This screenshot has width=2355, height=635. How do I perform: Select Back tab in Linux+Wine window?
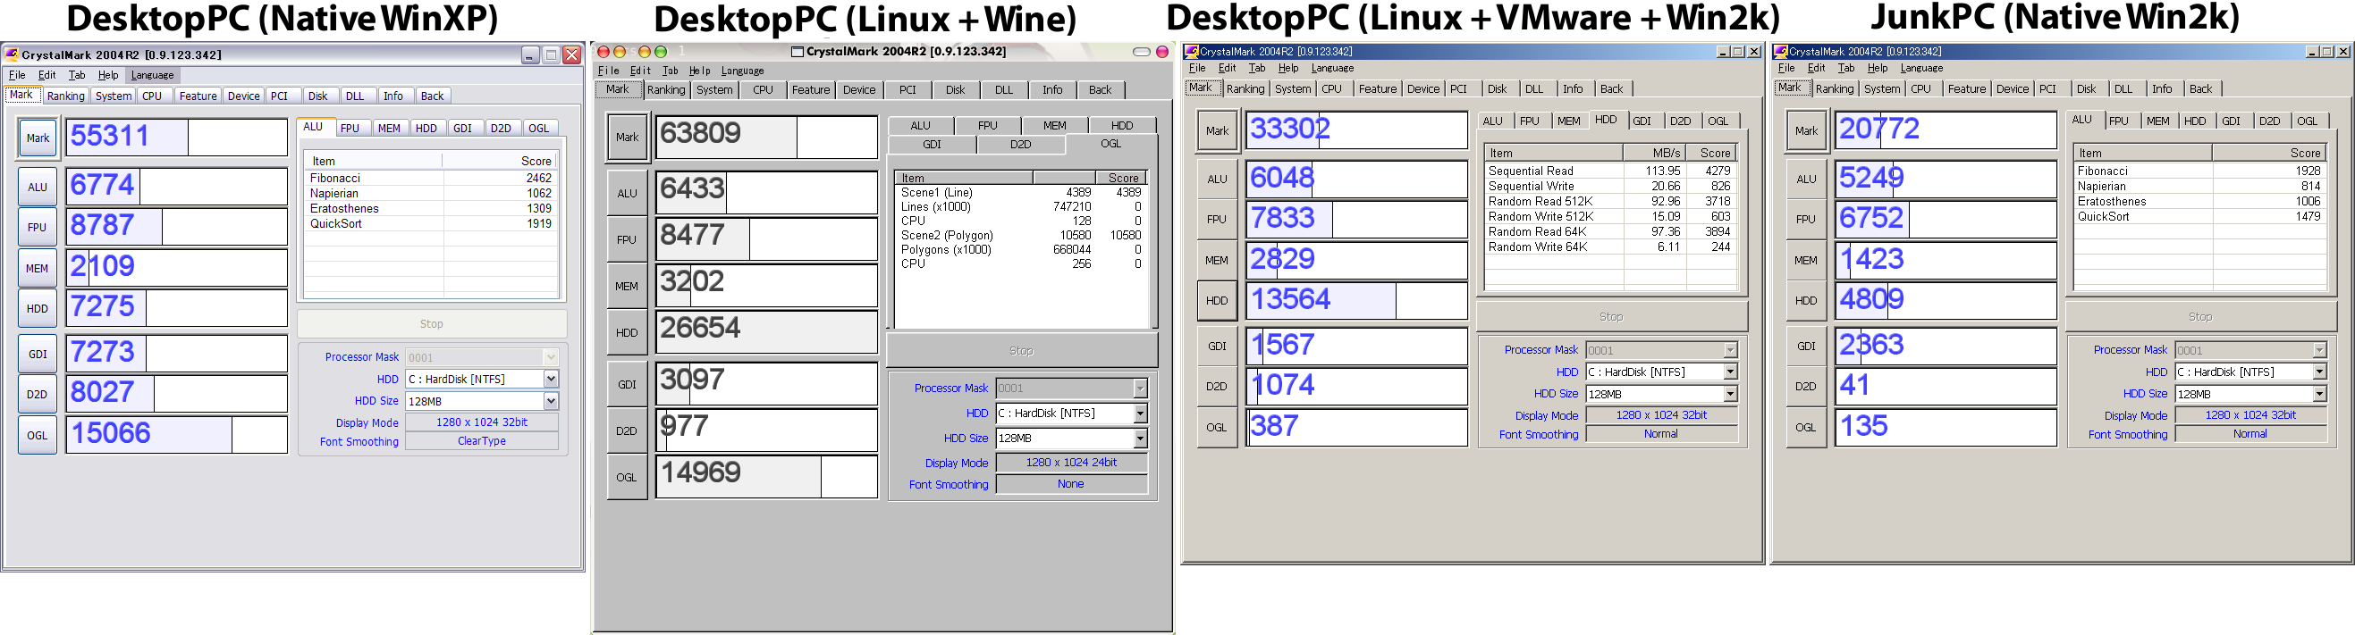(x=1101, y=89)
